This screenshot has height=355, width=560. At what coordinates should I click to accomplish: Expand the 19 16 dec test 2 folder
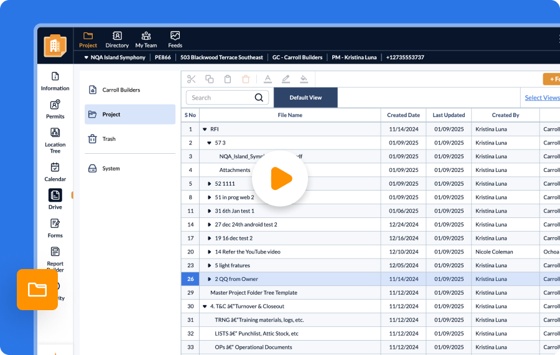coord(209,238)
